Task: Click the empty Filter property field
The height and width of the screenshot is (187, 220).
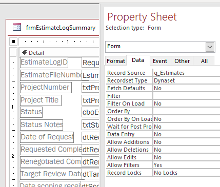Action: click(186, 96)
